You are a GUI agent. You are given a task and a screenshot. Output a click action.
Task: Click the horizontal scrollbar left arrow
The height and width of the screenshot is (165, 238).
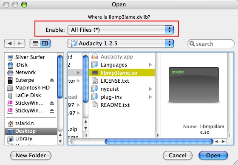[217, 142]
